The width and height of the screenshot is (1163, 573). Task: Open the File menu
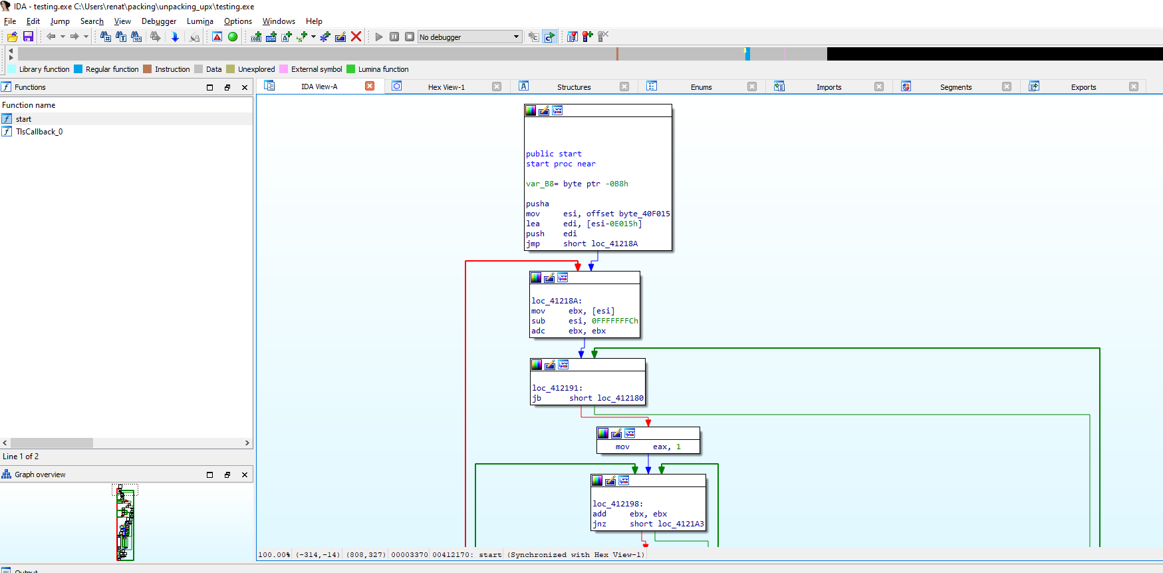point(10,21)
